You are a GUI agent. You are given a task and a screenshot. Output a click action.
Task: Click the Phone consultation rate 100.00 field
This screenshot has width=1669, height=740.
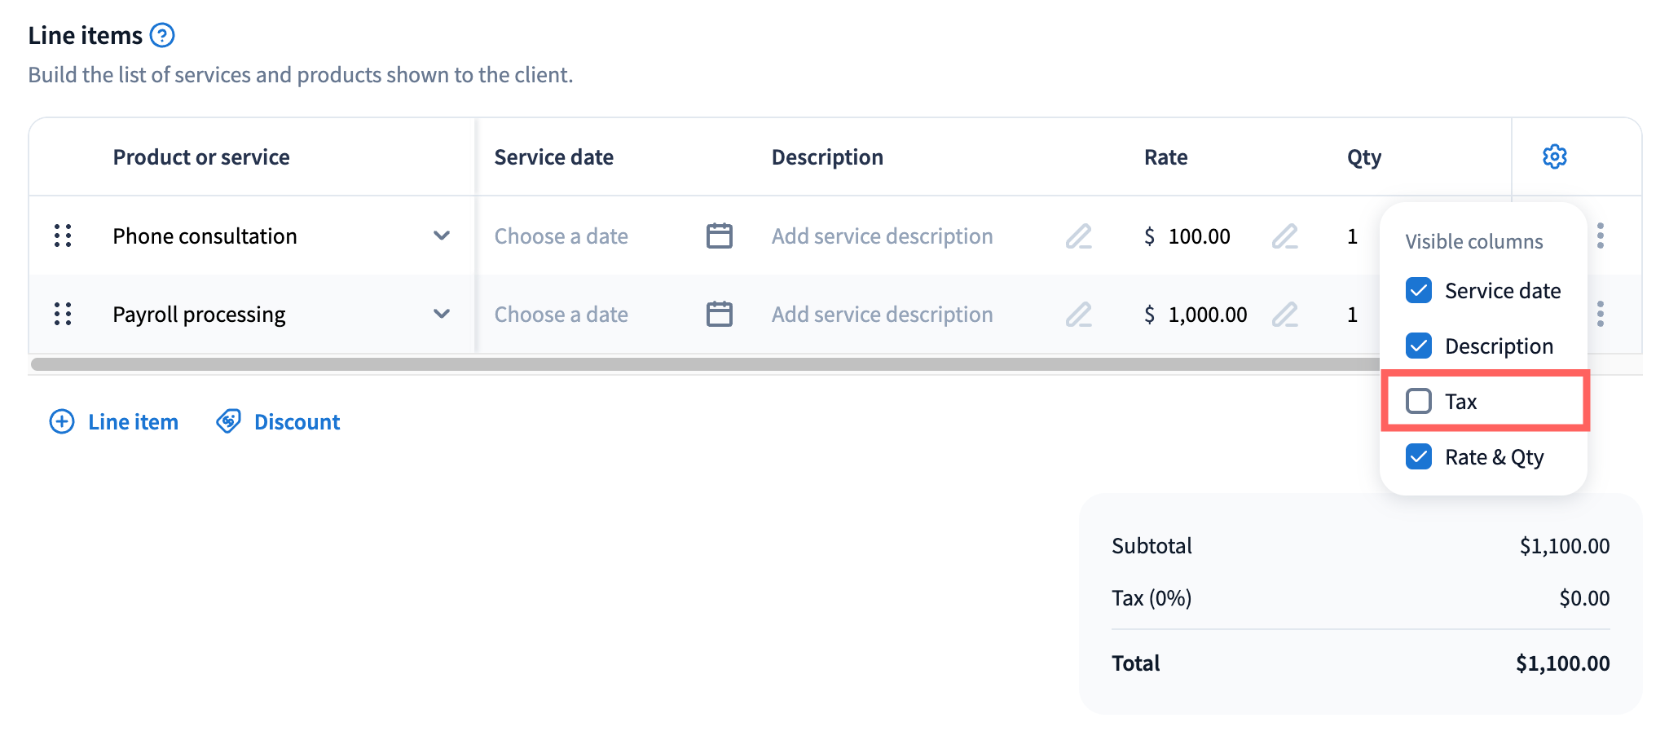[x=1199, y=236]
